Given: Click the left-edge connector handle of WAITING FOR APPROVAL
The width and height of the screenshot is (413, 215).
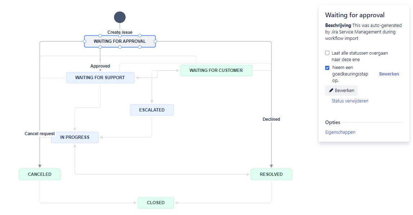Looking at the screenshot, I should [85, 41].
